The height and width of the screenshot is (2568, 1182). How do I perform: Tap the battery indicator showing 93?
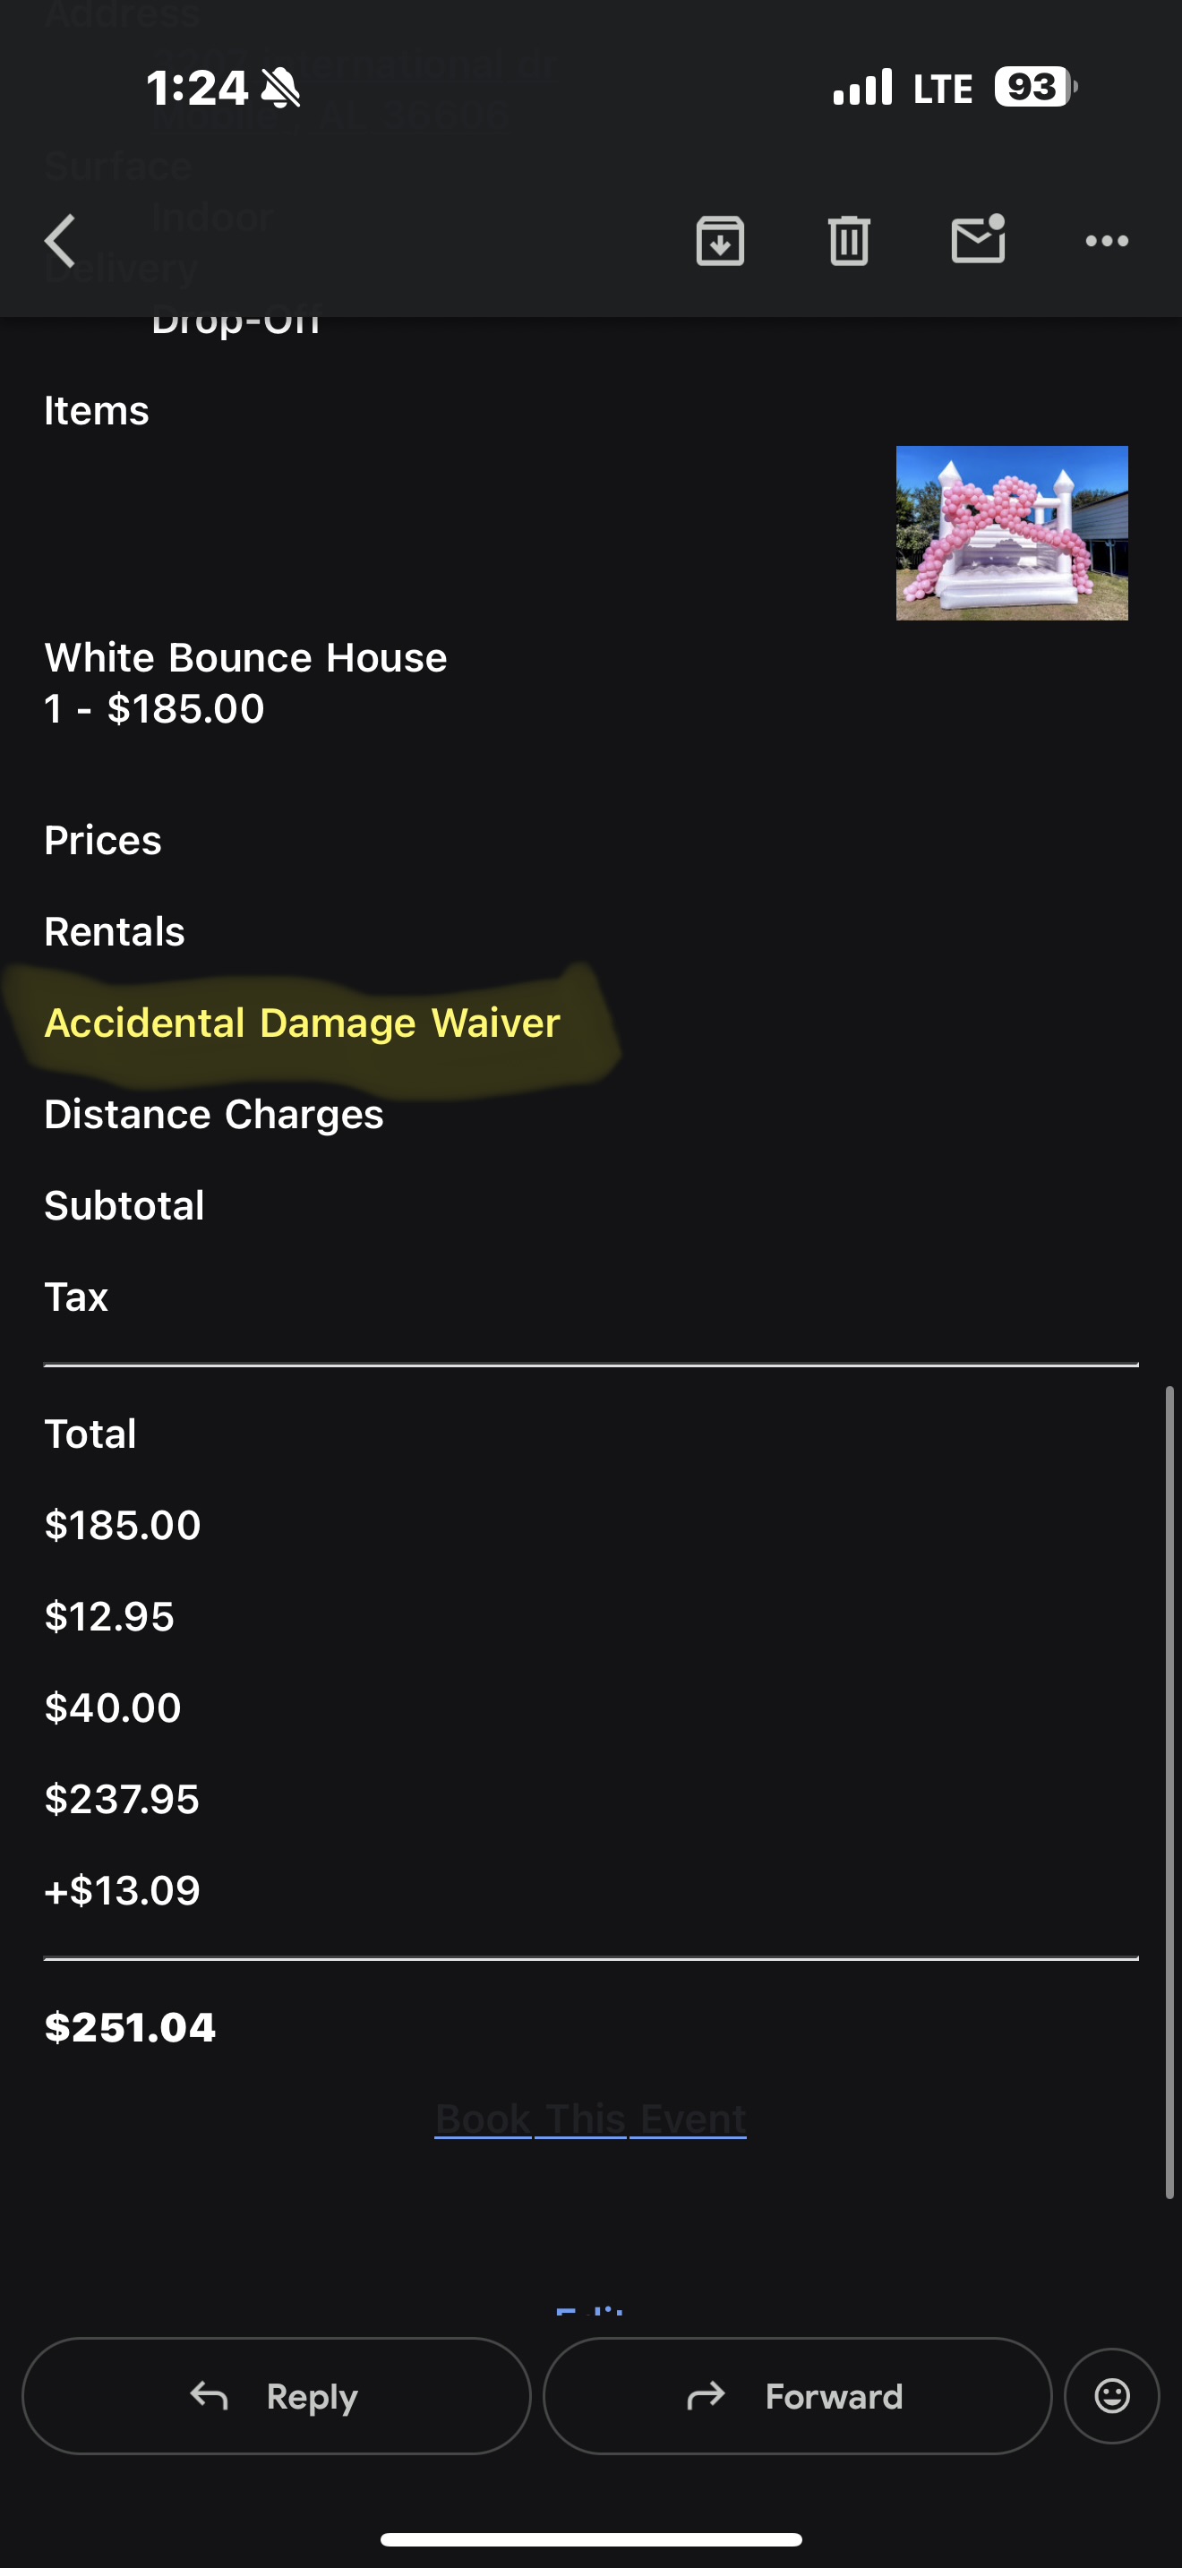1035,88
